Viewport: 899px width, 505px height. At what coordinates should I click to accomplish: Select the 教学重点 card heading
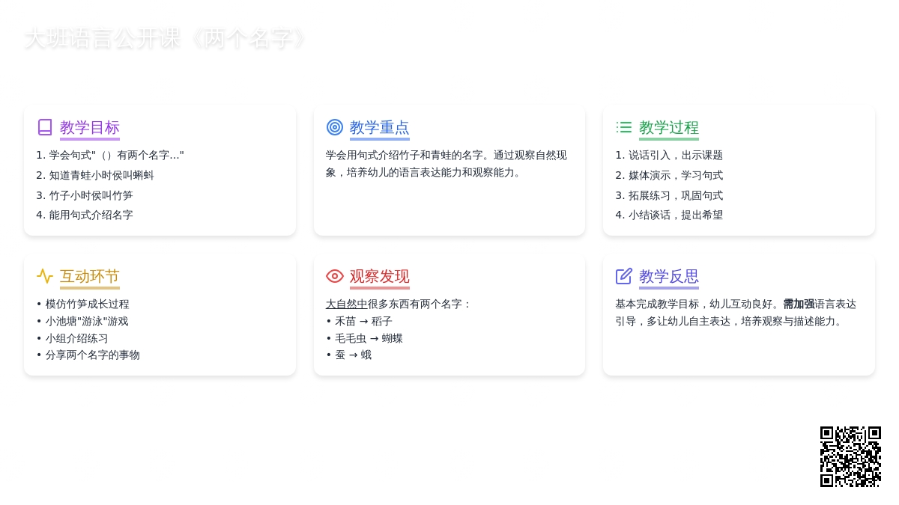(x=379, y=127)
